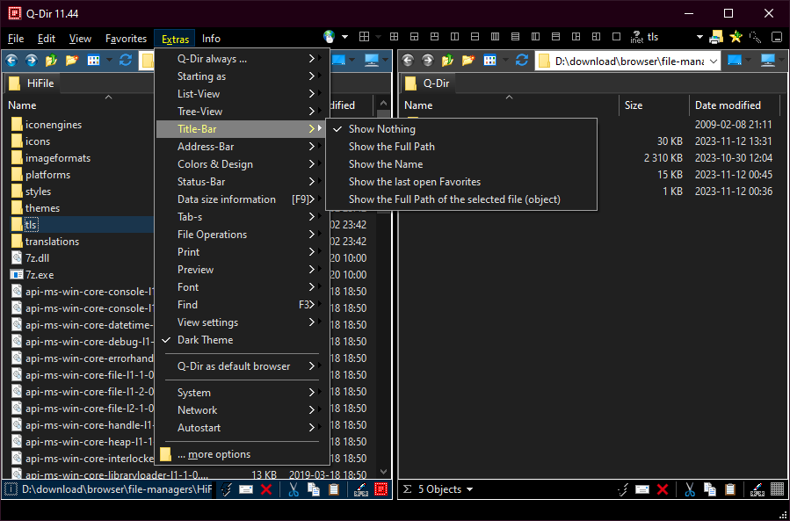This screenshot has width=790, height=521.
Task: Click the New Folder icon in right pane
Action: (x=467, y=61)
